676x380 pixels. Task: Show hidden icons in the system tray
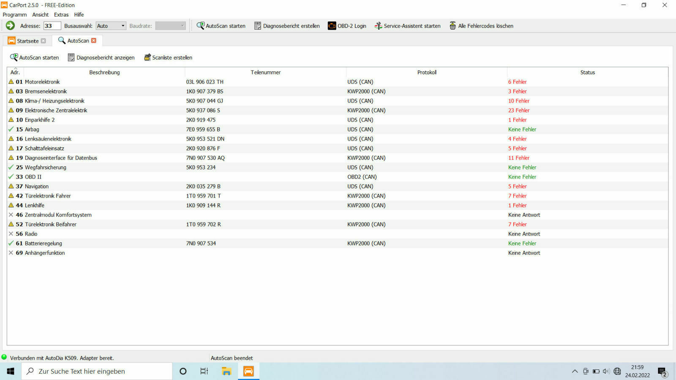click(575, 371)
